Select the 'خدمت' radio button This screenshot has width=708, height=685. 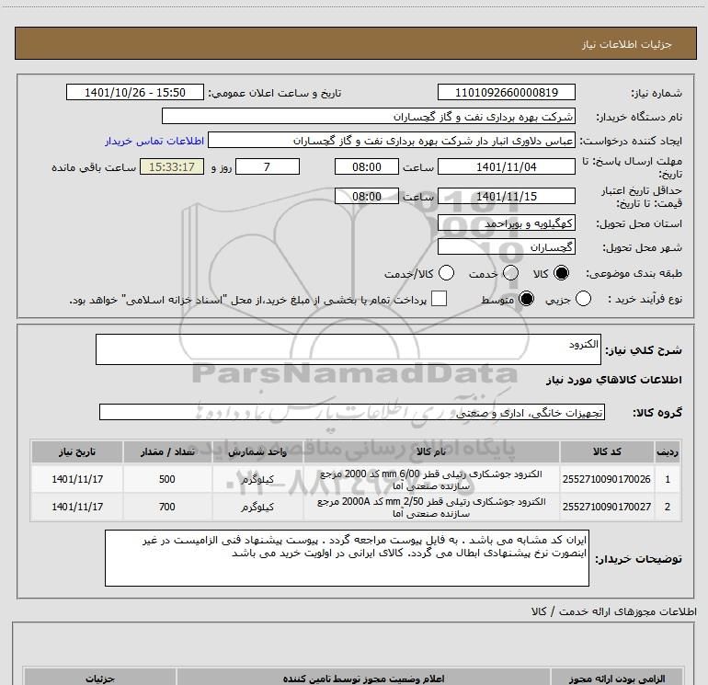[510, 273]
